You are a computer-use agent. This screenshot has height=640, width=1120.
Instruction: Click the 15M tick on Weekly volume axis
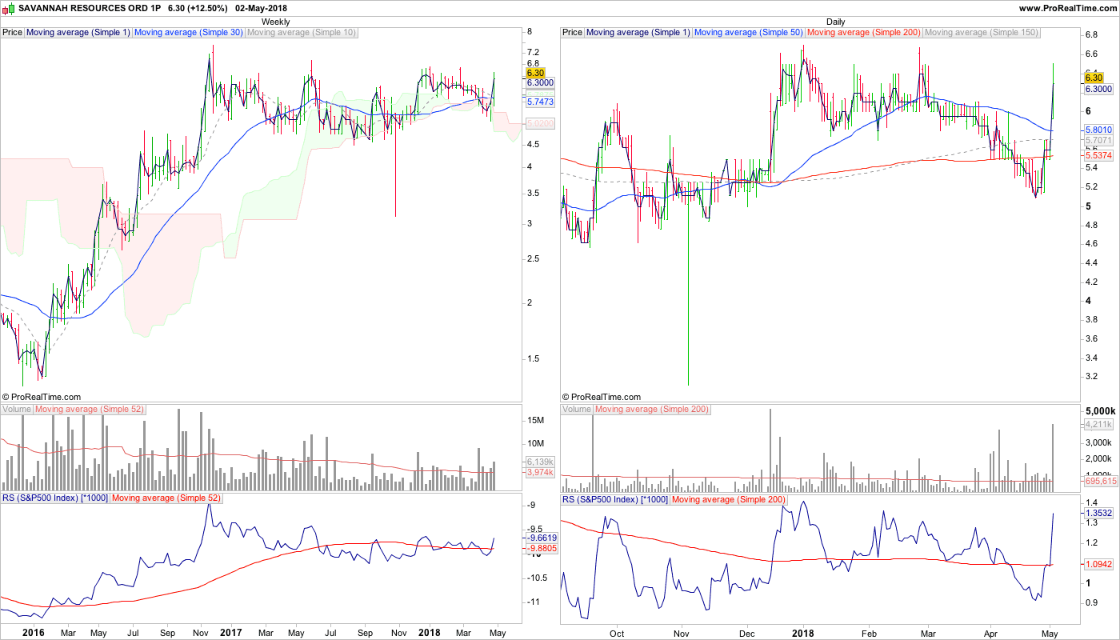[x=536, y=421]
